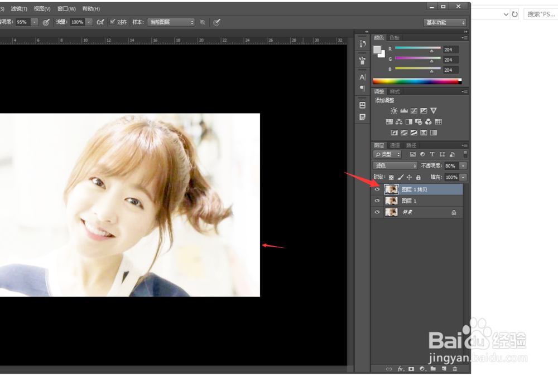Hide the 图层 1 layer

[377, 200]
